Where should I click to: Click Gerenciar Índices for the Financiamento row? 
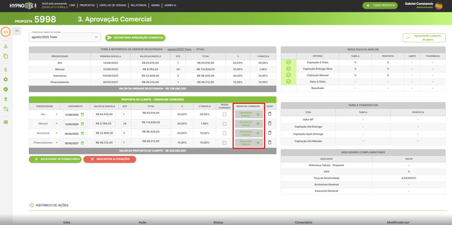pyautogui.click(x=249, y=143)
